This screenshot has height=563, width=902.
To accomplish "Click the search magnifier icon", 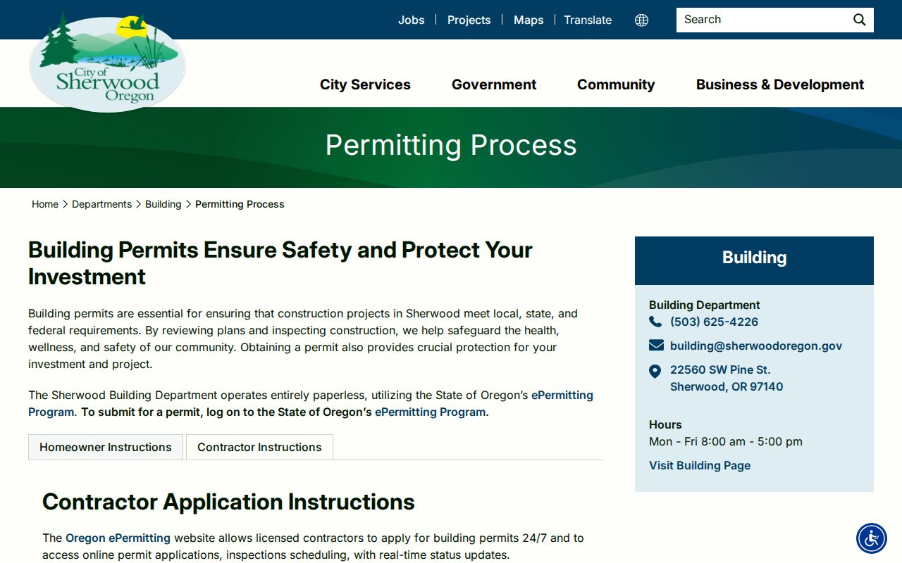I will tap(859, 20).
